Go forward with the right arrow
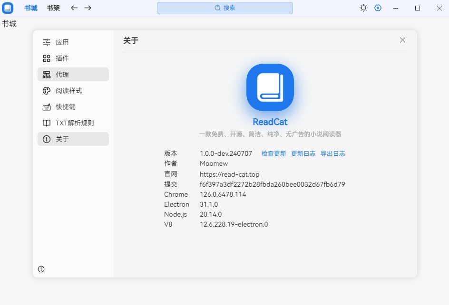The image size is (449, 305). click(88, 8)
